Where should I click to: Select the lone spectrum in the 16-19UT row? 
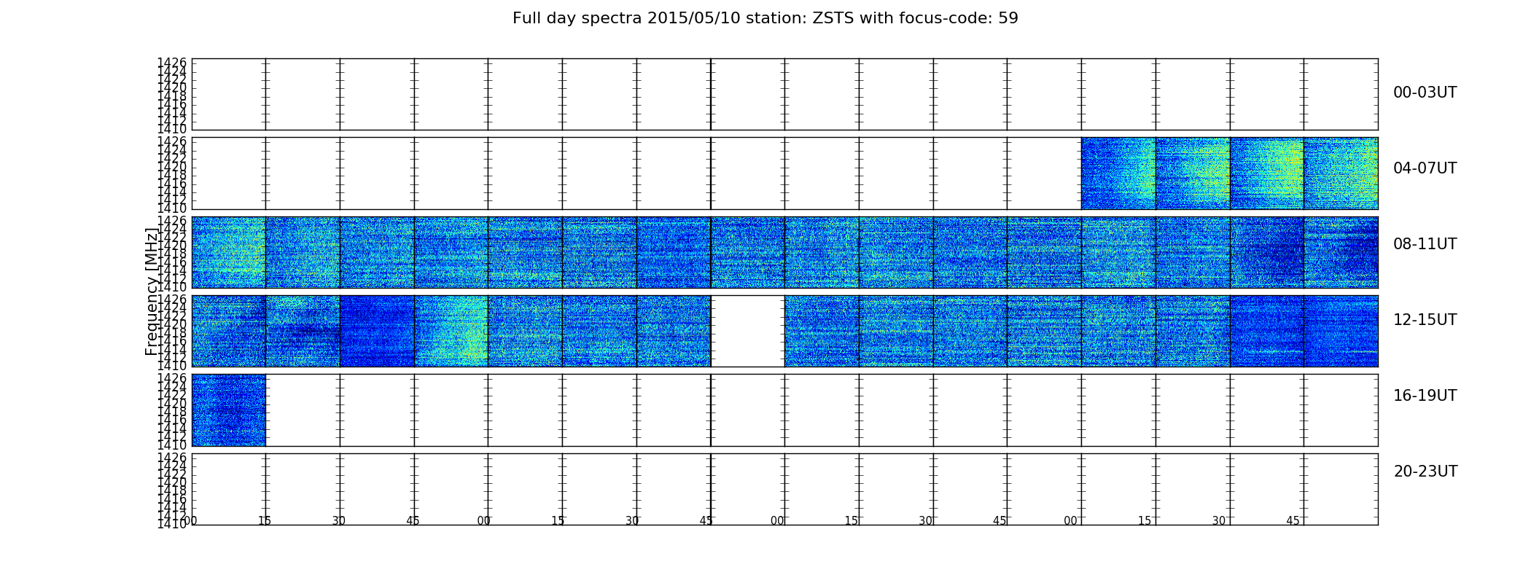pyautogui.click(x=228, y=410)
